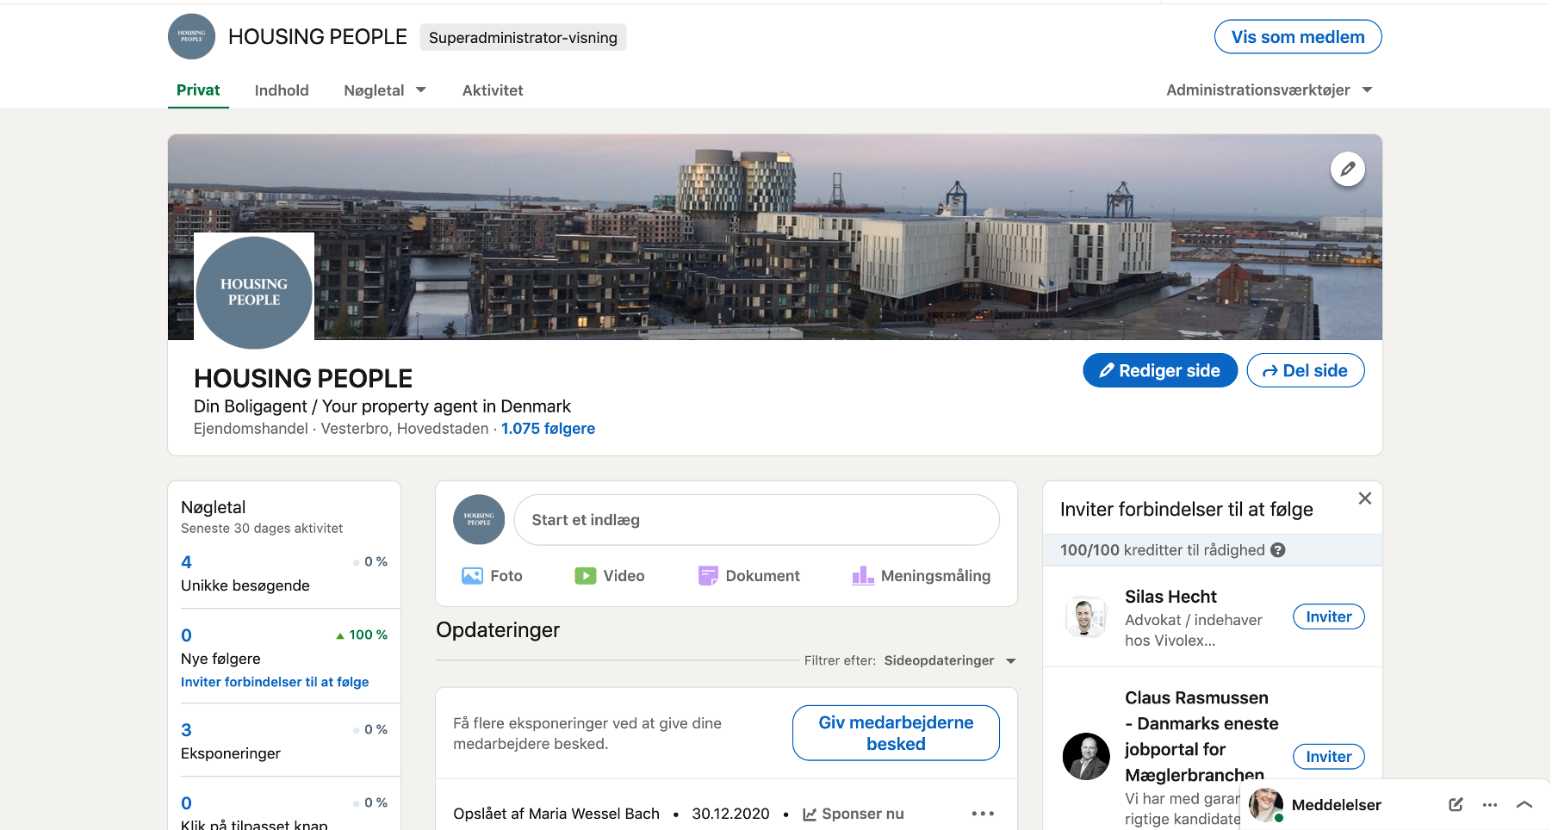
Task: Click the Rediger side button
Action: (1159, 370)
